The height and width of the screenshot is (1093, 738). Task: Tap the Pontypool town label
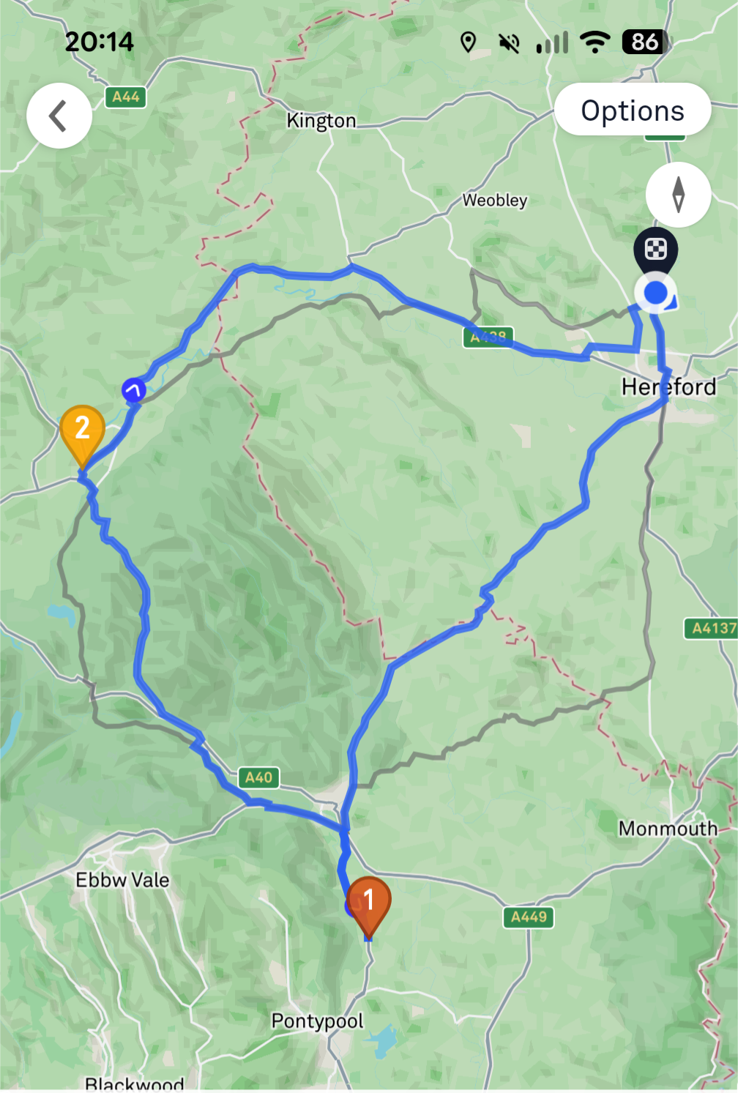click(317, 1021)
